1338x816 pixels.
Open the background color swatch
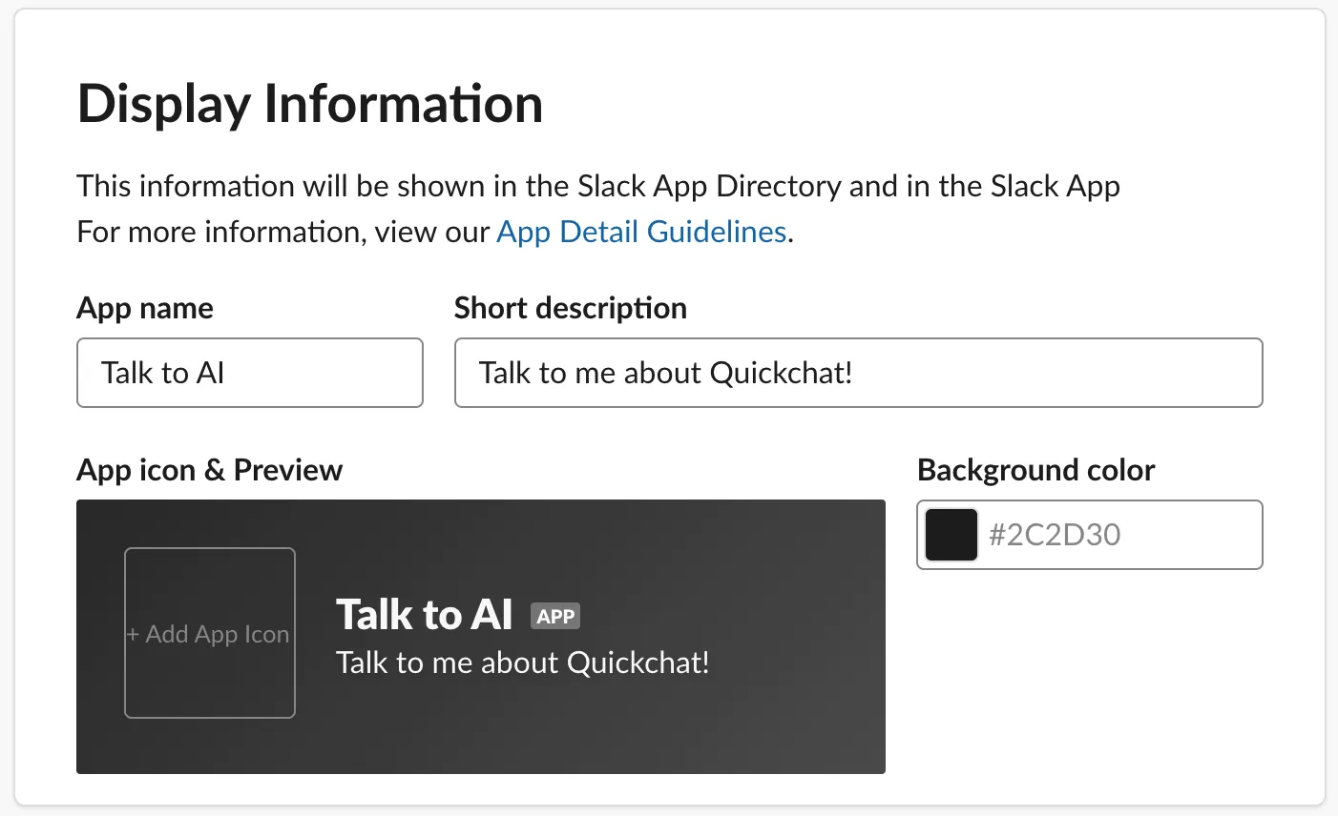tap(951, 535)
